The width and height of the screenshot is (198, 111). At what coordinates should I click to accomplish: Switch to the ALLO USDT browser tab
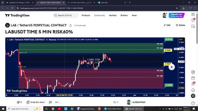point(81,3)
